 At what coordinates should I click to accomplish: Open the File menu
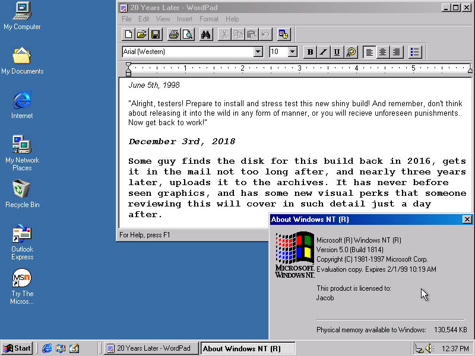[126, 19]
